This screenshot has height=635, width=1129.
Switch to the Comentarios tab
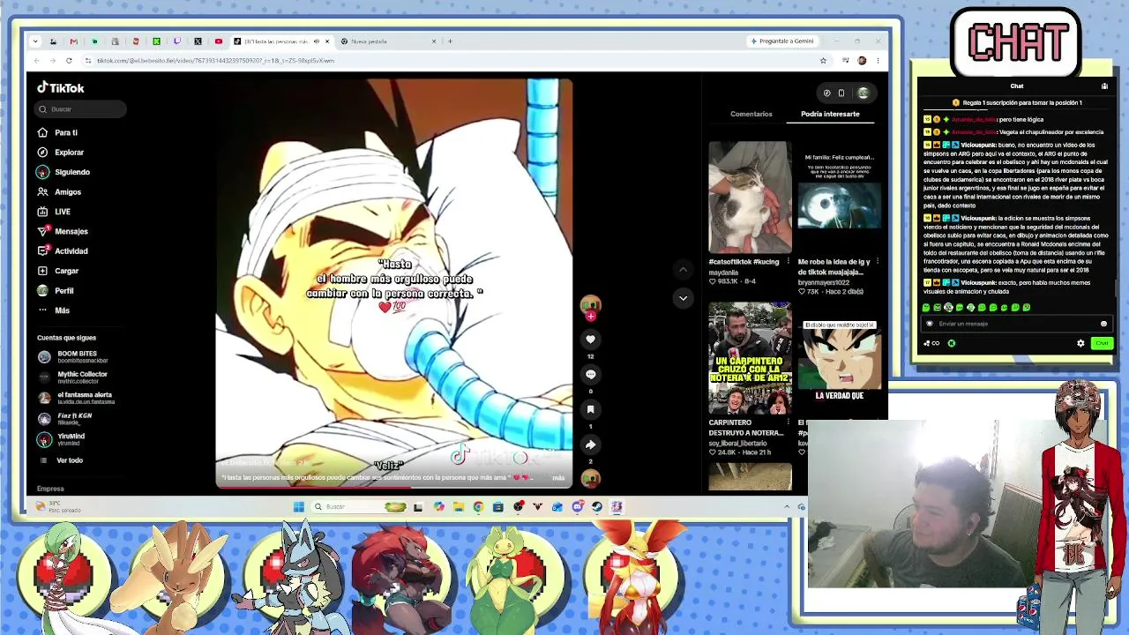click(x=751, y=114)
